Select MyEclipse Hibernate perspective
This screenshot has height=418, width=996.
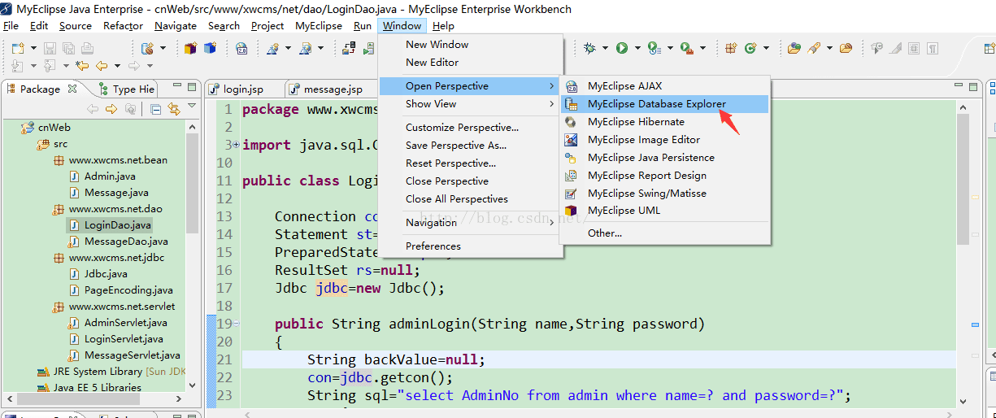636,122
